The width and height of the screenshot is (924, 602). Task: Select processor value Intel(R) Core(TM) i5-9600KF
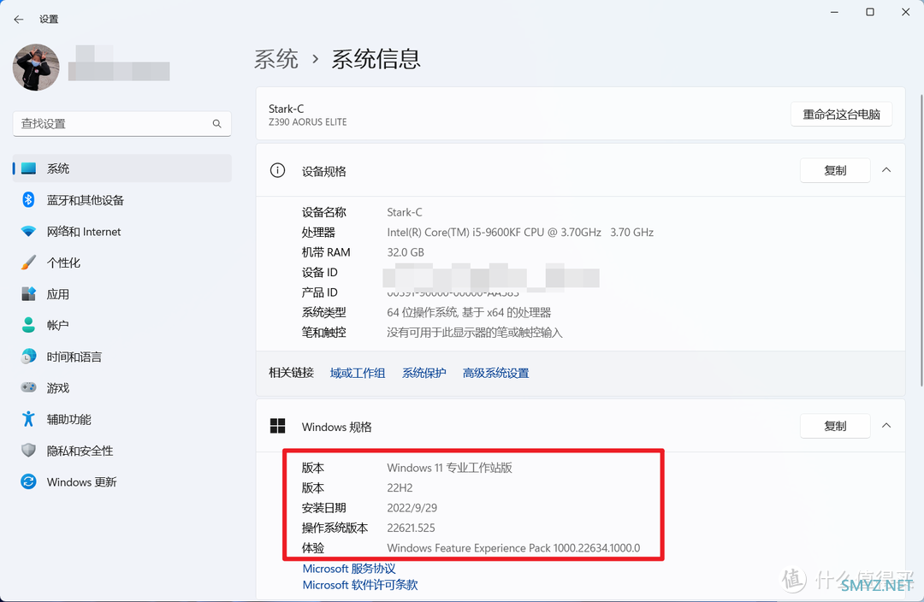pyautogui.click(x=520, y=233)
